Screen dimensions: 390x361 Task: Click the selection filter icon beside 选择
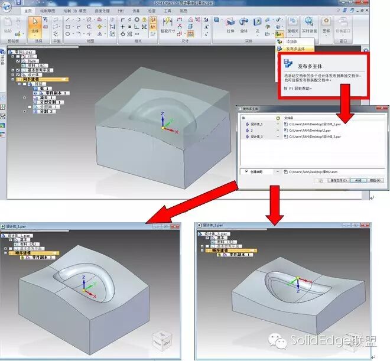(45, 19)
